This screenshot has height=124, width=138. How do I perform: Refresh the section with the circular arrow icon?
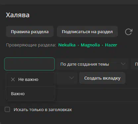[129, 32]
